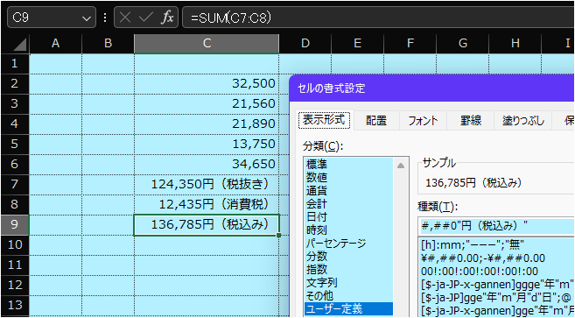Select cell showing 124,350円（税抜き）
Viewport: 575px width, 318px height.
coord(207,184)
